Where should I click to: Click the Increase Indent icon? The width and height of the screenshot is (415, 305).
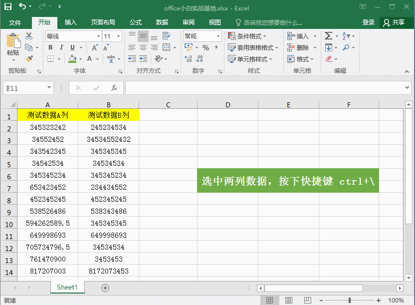143,58
